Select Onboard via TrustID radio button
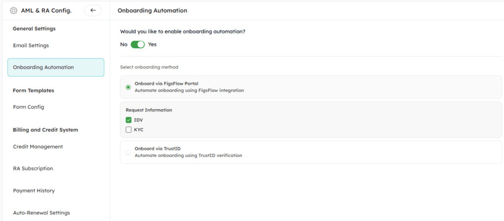 pyautogui.click(x=128, y=152)
